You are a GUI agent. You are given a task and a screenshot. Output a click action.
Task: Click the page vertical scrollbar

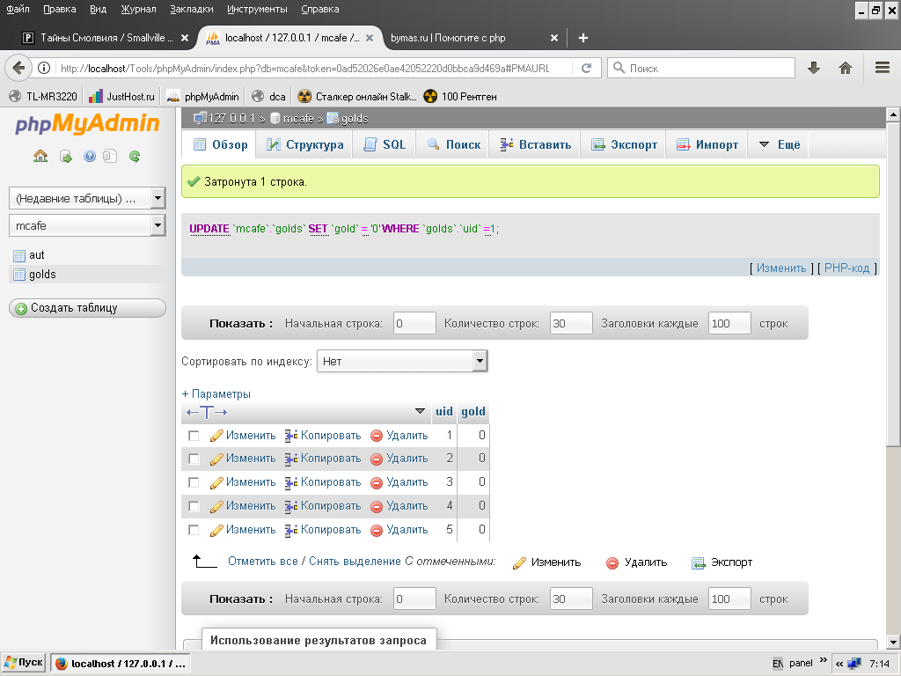tap(892, 370)
